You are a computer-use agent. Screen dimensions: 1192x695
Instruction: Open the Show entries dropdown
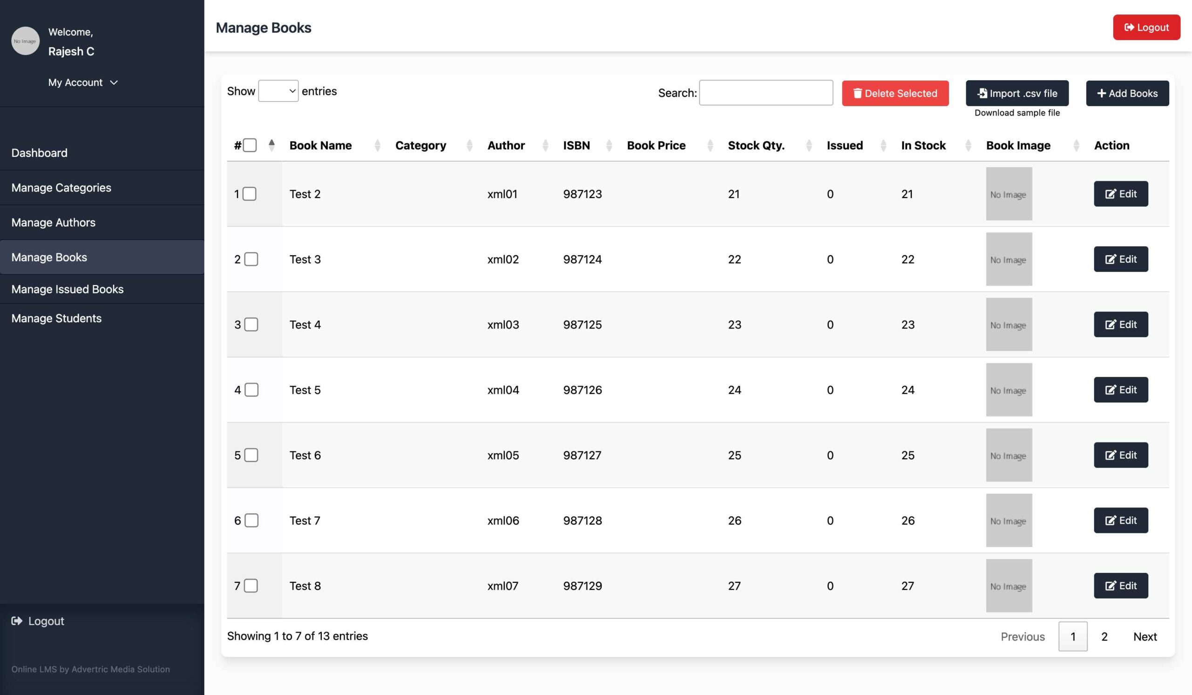pyautogui.click(x=278, y=91)
